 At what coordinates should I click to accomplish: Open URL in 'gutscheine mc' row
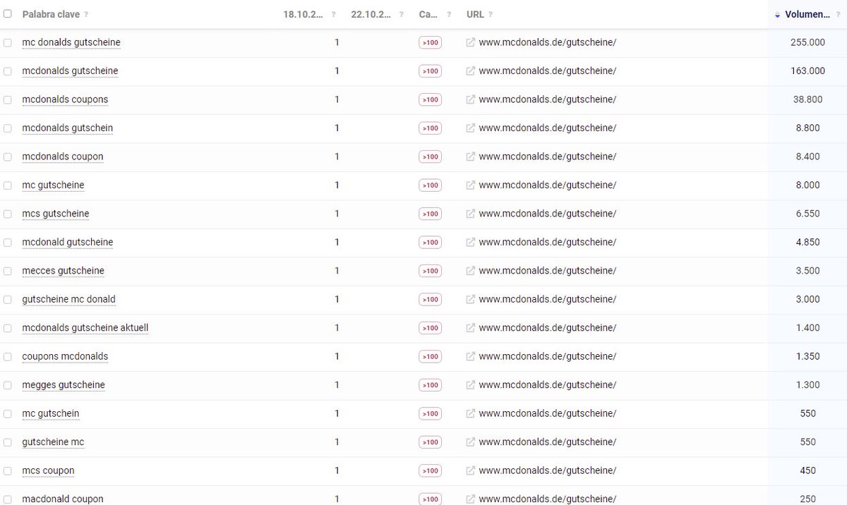[547, 442]
